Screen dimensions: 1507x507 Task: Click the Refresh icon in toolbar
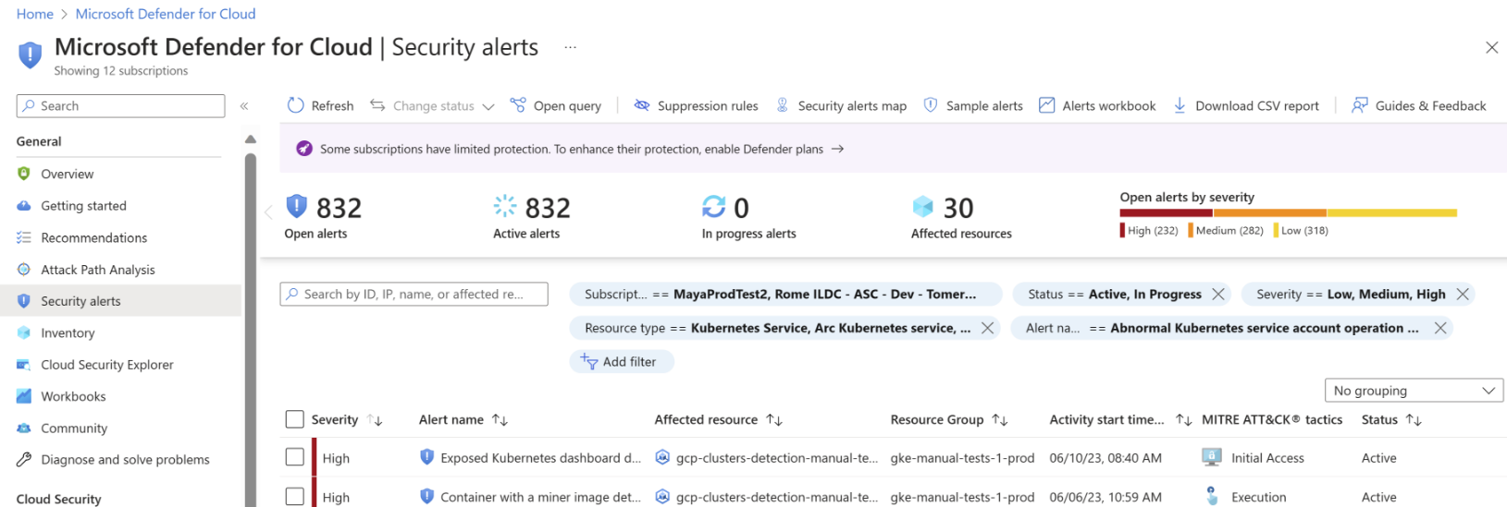pos(295,105)
